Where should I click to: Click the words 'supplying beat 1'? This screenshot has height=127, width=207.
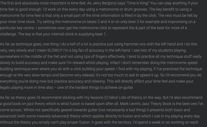(x=92, y=34)
